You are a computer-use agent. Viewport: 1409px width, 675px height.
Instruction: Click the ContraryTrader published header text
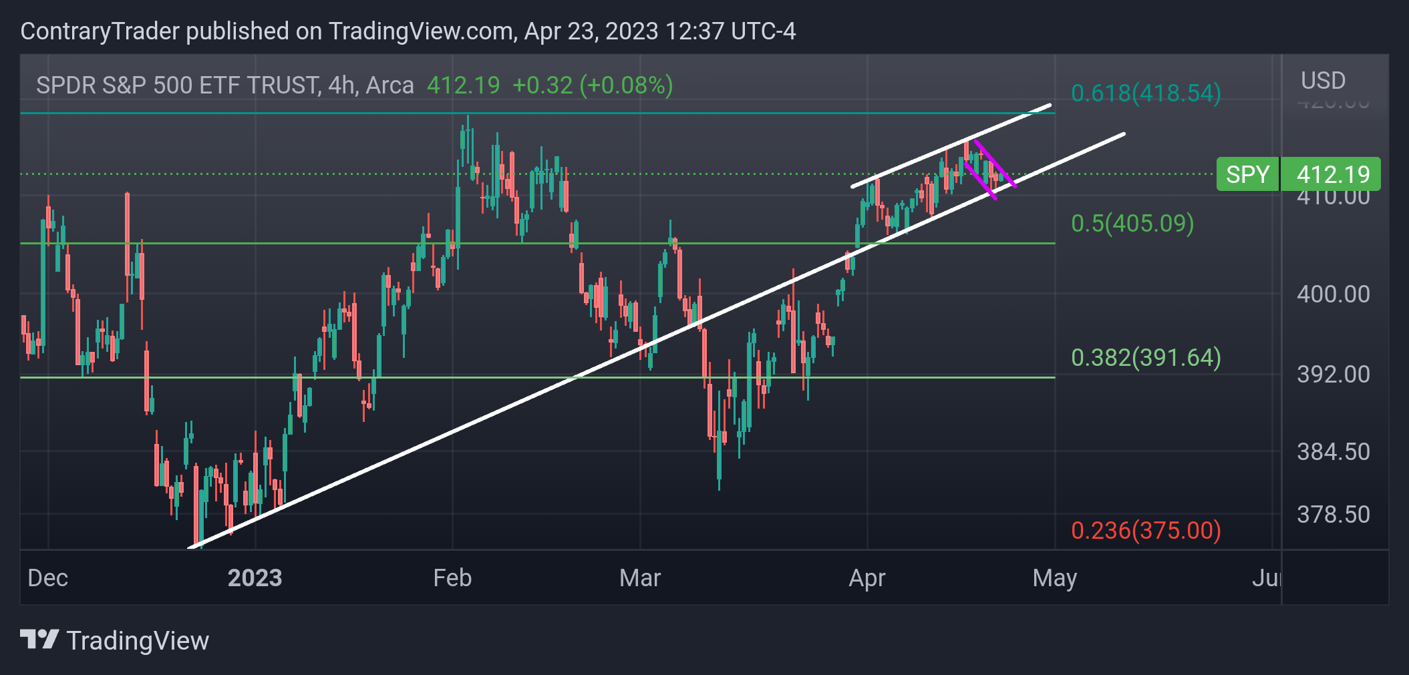coord(408,31)
